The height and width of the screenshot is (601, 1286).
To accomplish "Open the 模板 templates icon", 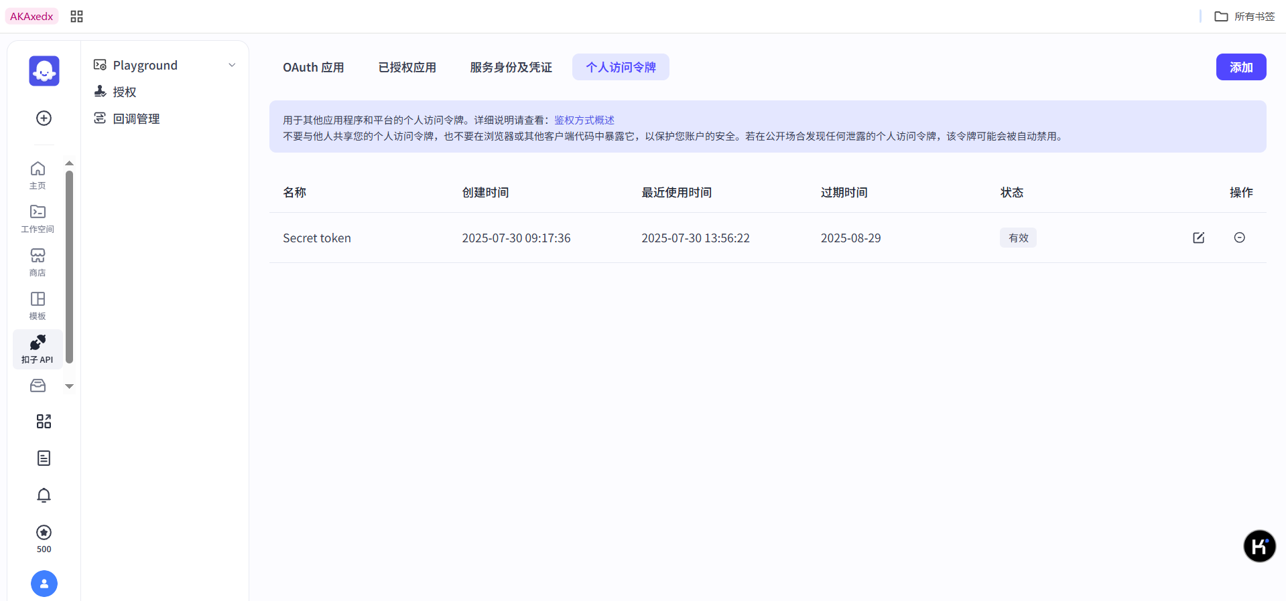I will [x=38, y=306].
